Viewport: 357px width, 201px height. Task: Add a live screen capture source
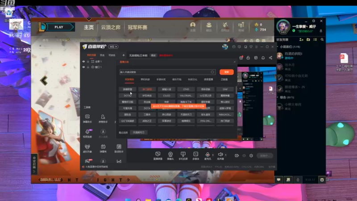tap(158, 155)
